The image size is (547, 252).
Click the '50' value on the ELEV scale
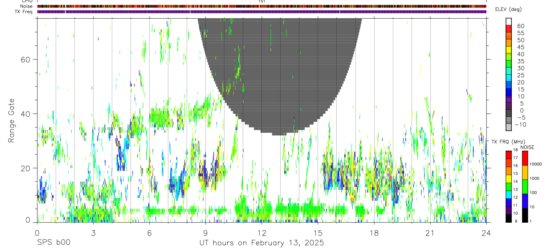point(520,40)
